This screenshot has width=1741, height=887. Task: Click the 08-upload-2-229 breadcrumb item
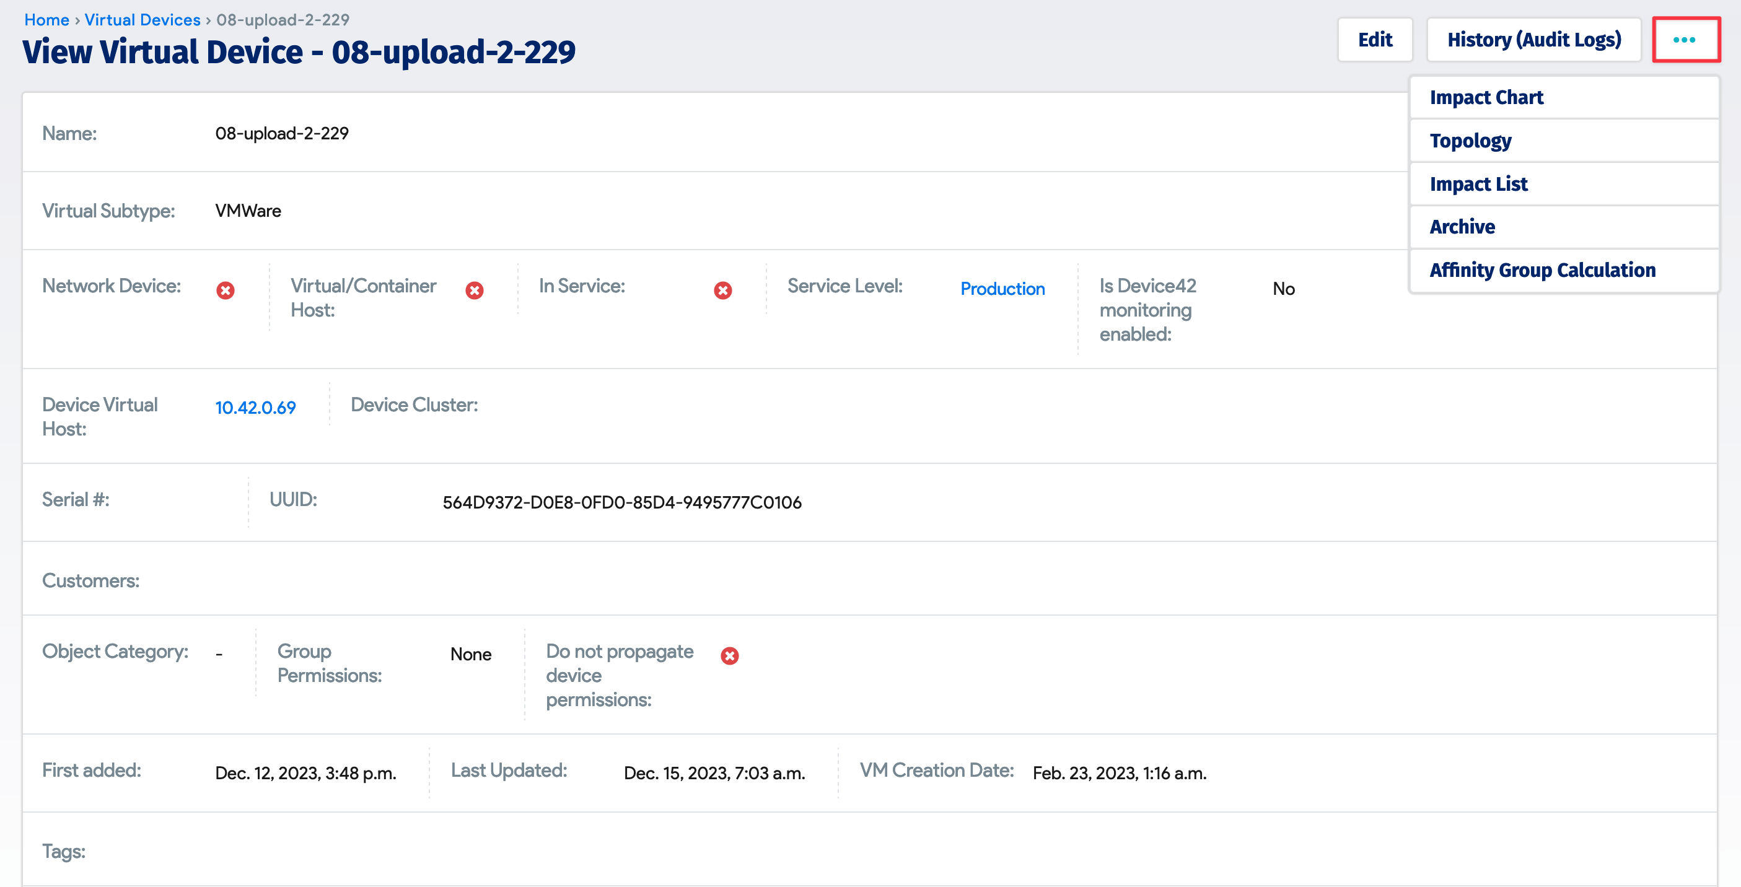(x=283, y=20)
